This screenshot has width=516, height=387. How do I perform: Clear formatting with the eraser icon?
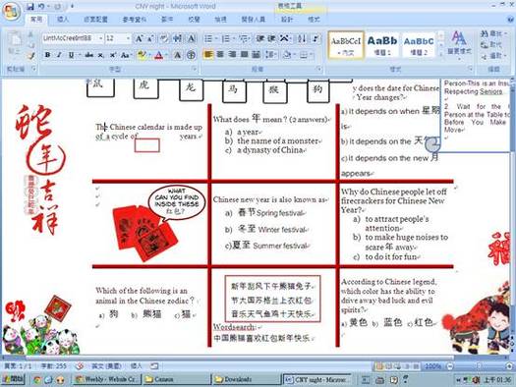[x=163, y=39]
